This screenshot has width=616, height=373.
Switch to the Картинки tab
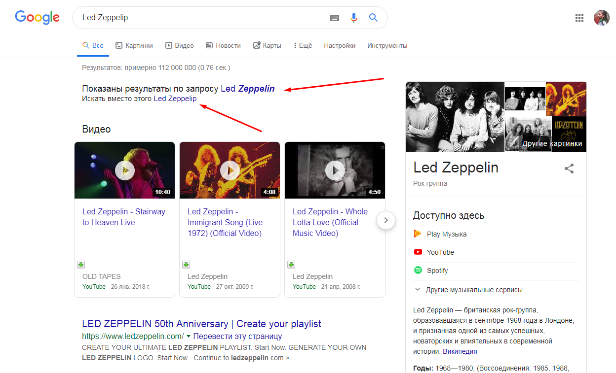(x=134, y=45)
